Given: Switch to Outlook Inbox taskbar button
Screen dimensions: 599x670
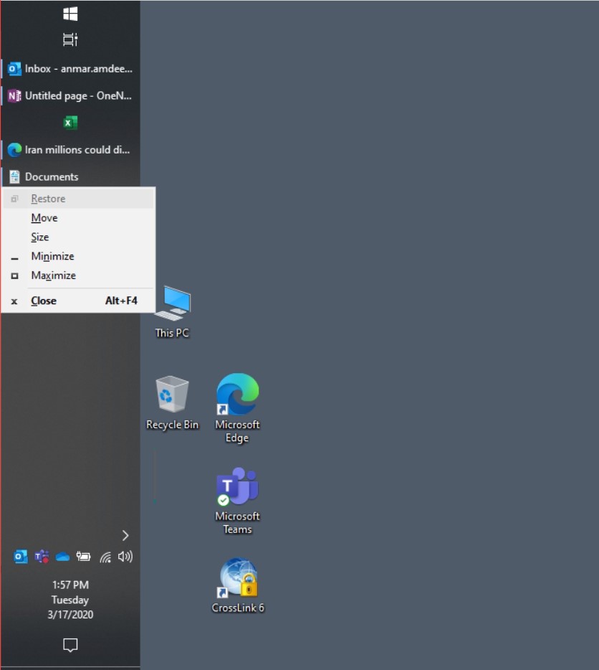Looking at the screenshot, I should click(x=70, y=69).
